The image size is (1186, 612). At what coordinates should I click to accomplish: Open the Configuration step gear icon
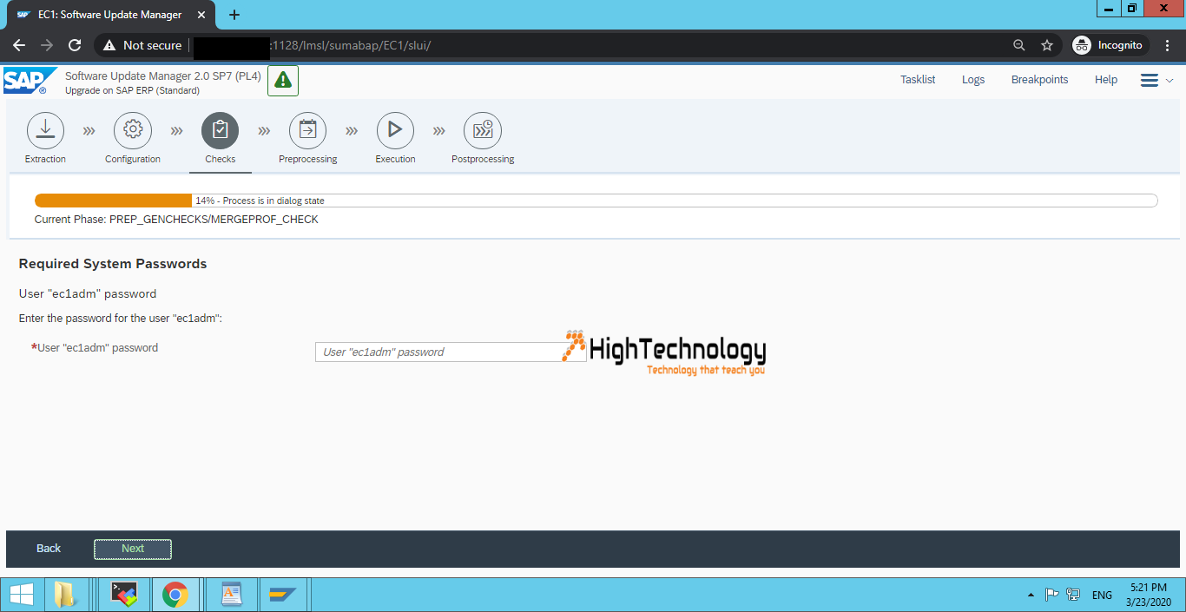tap(133, 130)
